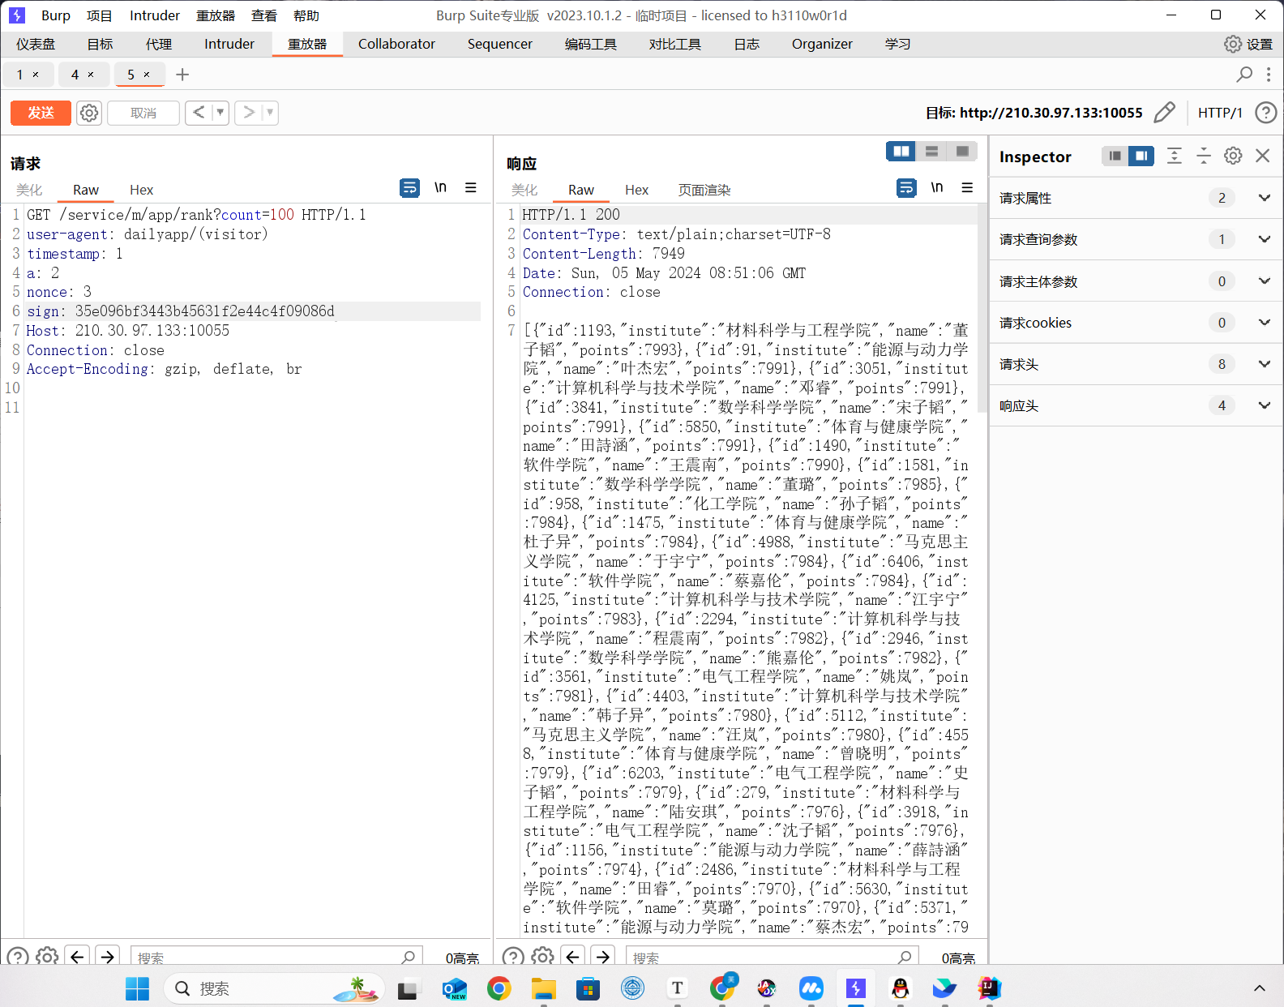The image size is (1284, 1007).
Task: Select side-by-side response layout view
Action: click(x=901, y=152)
